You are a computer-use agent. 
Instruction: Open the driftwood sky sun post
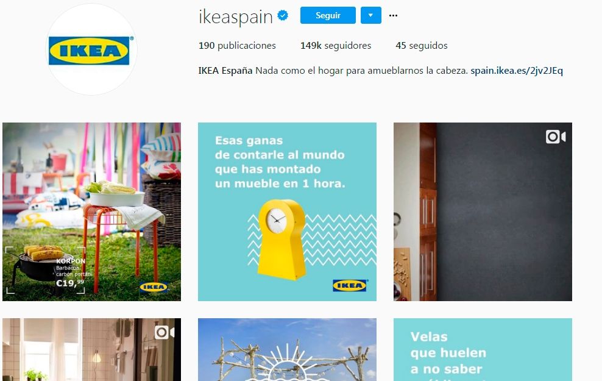tap(287, 349)
